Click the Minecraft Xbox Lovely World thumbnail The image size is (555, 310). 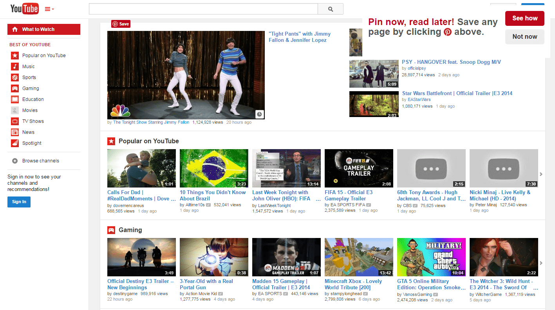[x=359, y=257]
